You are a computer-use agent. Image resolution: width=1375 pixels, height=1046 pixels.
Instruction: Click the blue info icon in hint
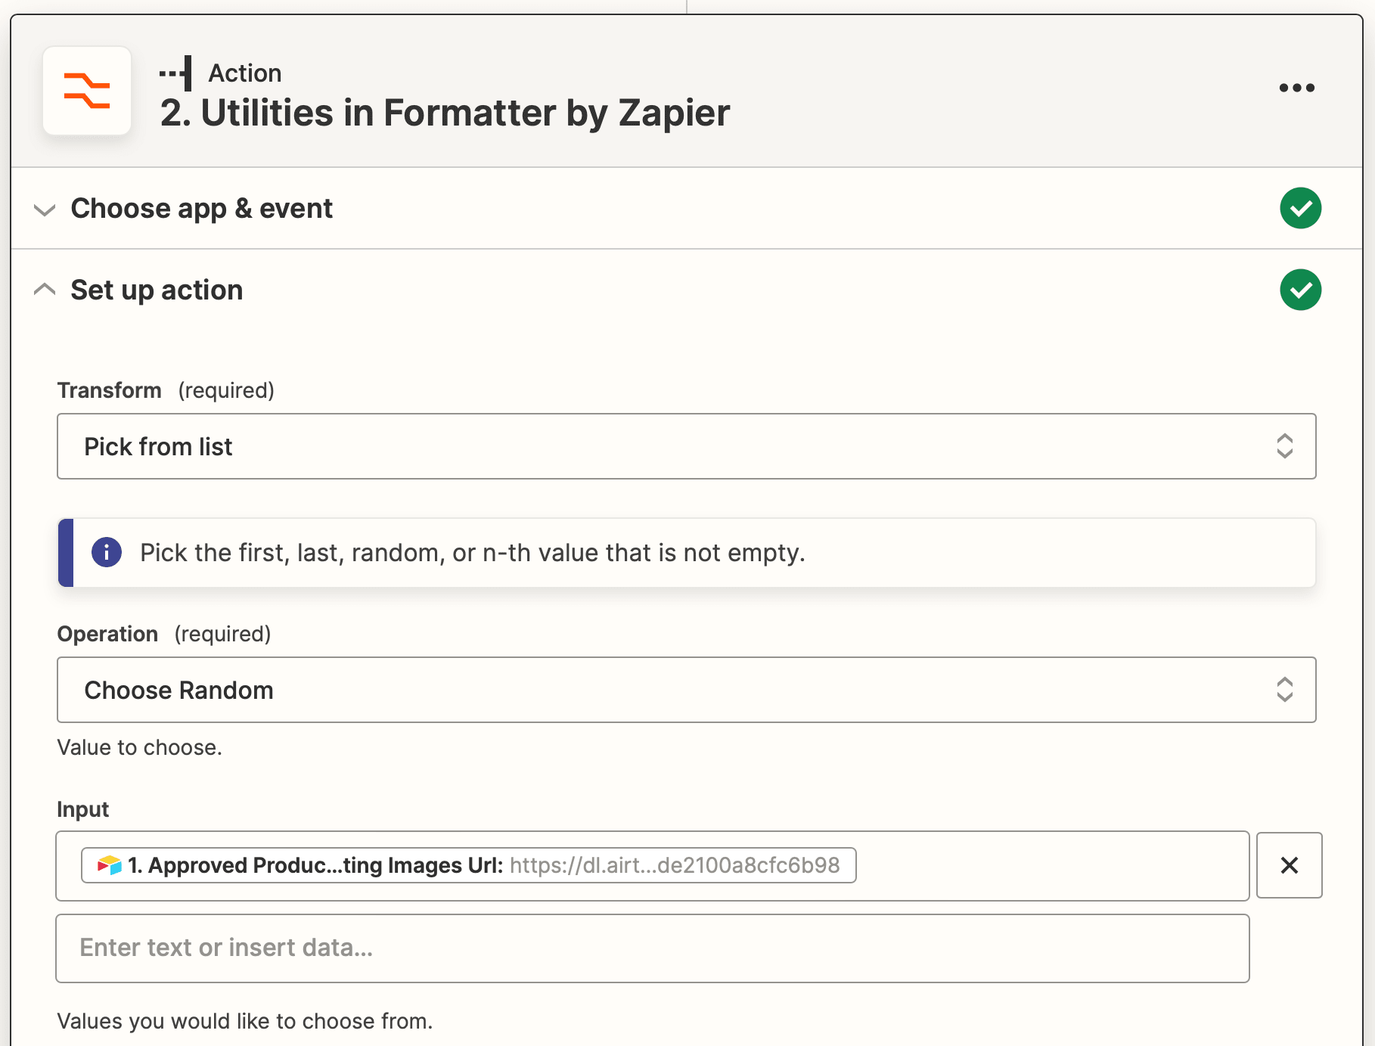(107, 552)
